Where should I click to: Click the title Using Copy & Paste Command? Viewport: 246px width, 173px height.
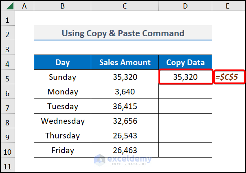click(x=123, y=33)
